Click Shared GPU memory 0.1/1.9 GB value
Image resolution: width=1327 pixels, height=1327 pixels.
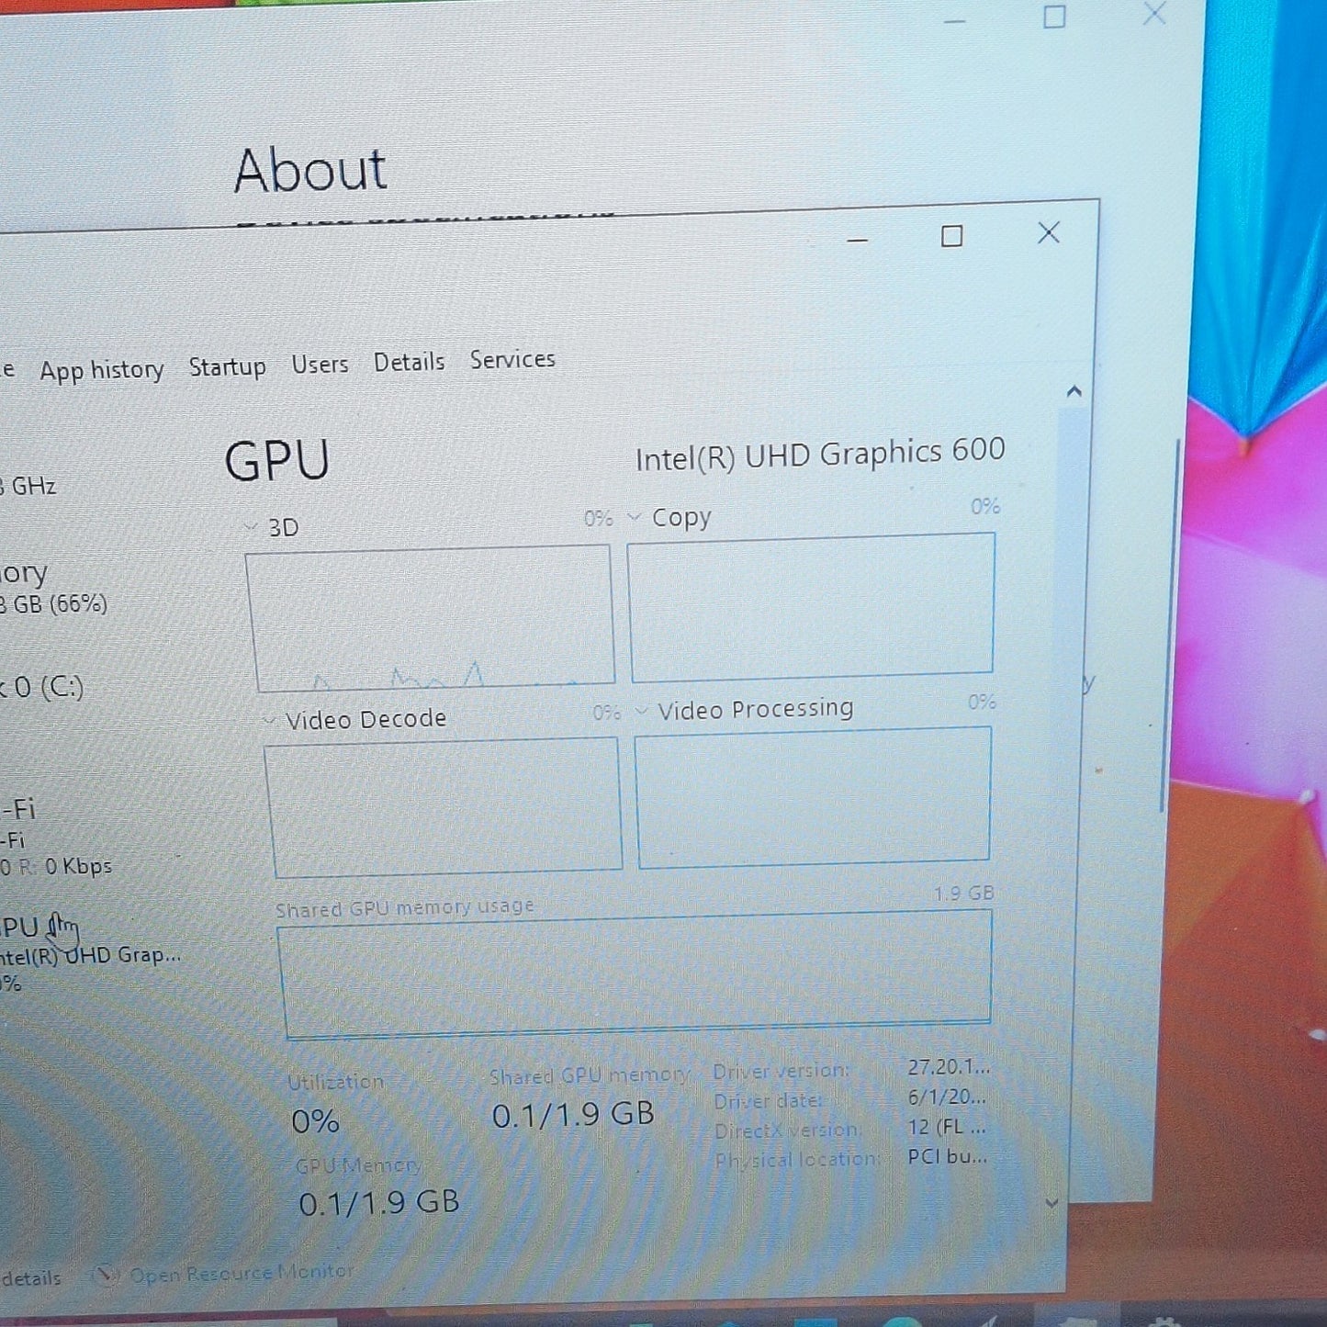573,1115
